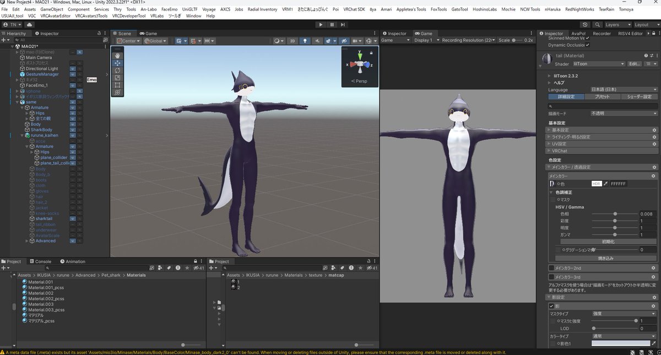Open the TN account dropdown
This screenshot has height=355, width=661.
point(13,25)
